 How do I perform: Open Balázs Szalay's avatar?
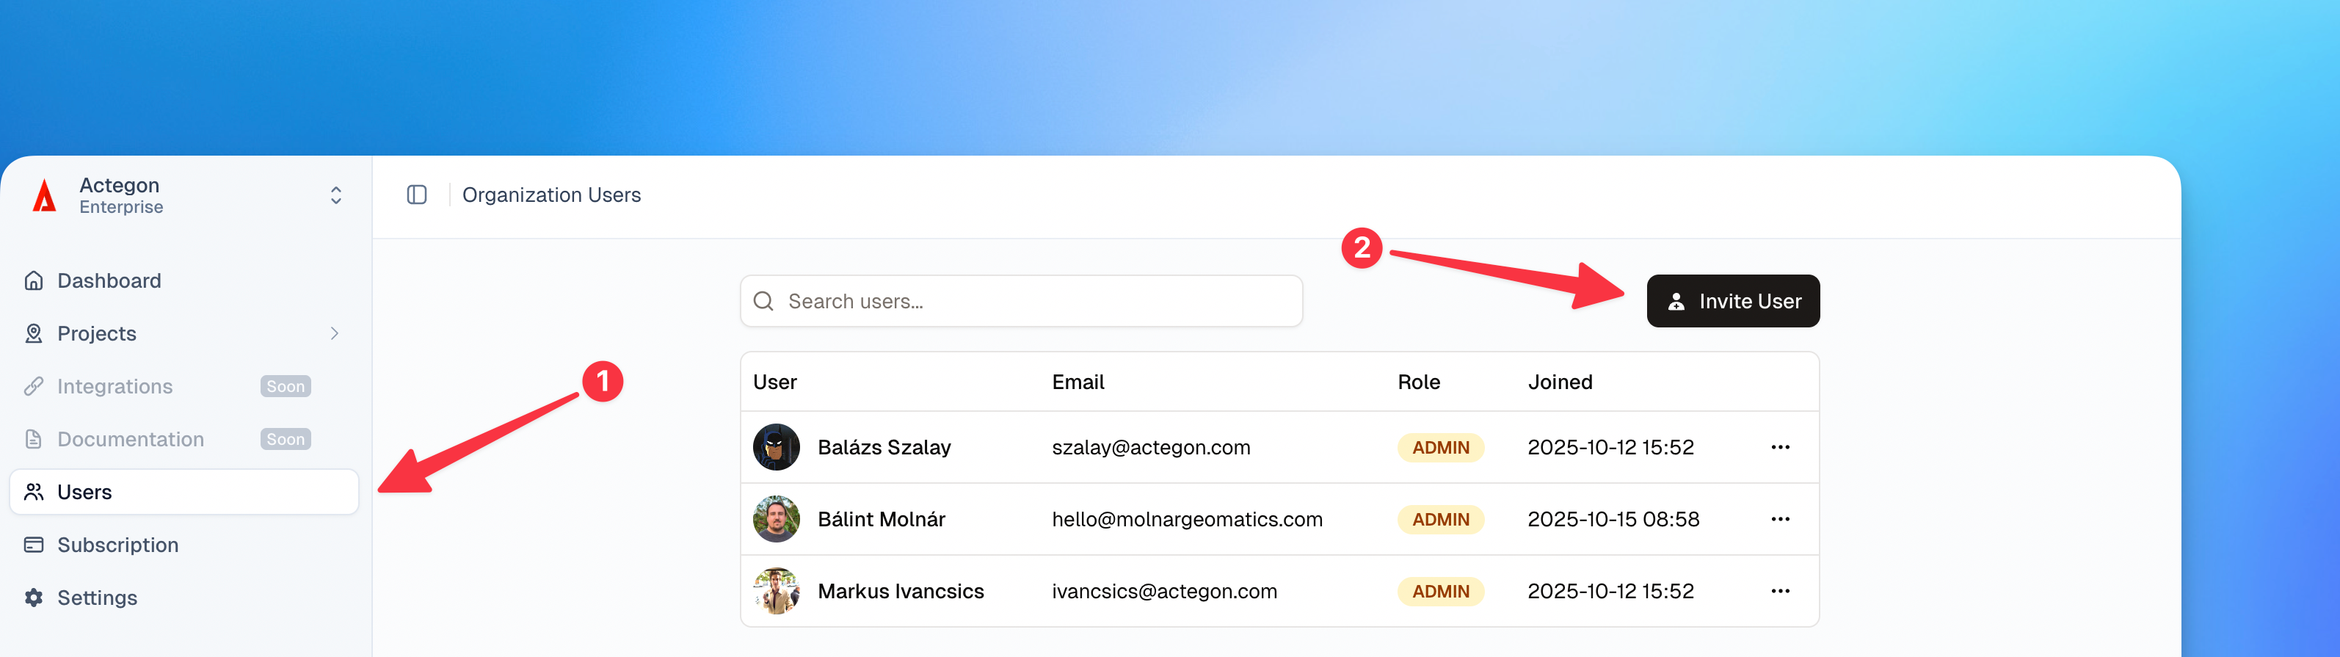point(777,447)
